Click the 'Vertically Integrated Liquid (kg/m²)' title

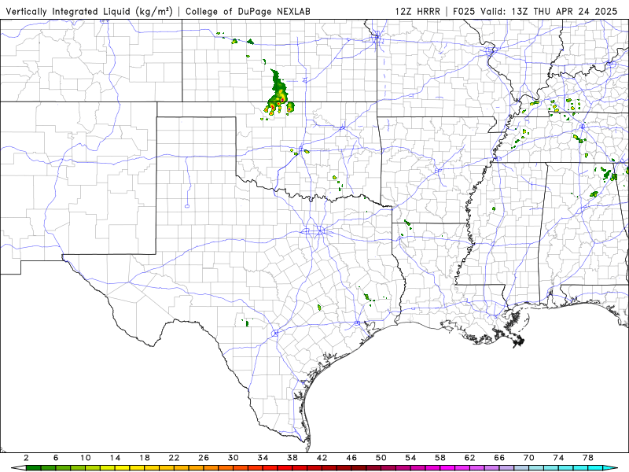tap(89, 11)
